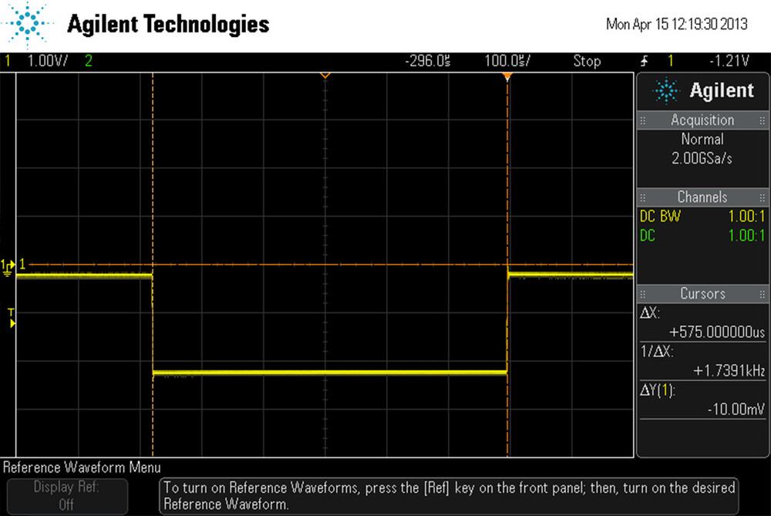Click the solid orange trigger point triangle
The image size is (771, 516).
(507, 76)
